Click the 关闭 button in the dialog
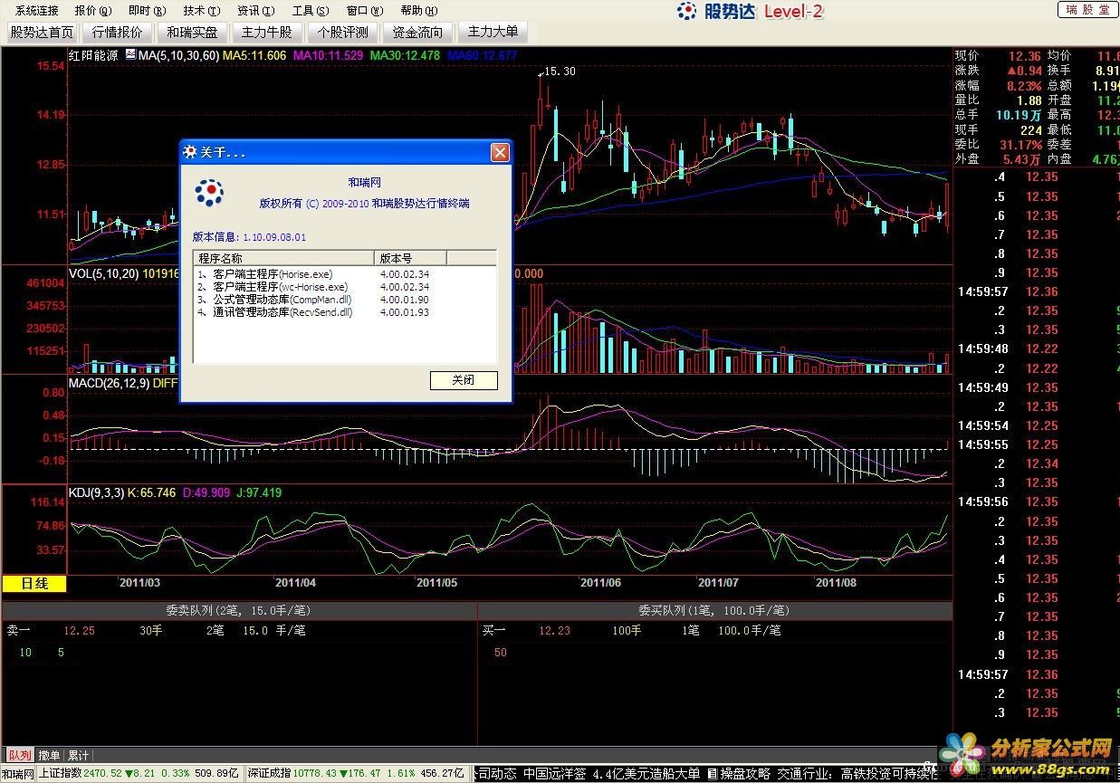 click(464, 380)
